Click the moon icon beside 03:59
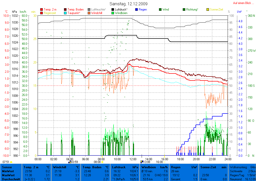Image resolution: width=256 pixels, height=181 pixels. (69, 162)
